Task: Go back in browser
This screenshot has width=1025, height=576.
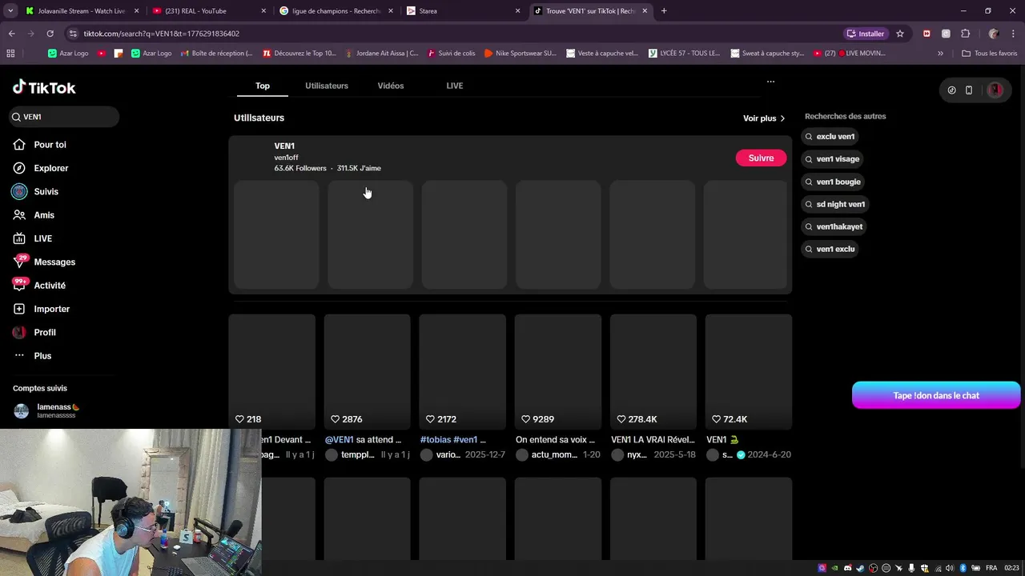Action: [11, 34]
